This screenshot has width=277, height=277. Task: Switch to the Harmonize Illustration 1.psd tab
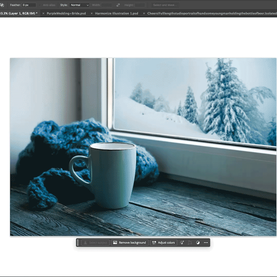(117, 13)
